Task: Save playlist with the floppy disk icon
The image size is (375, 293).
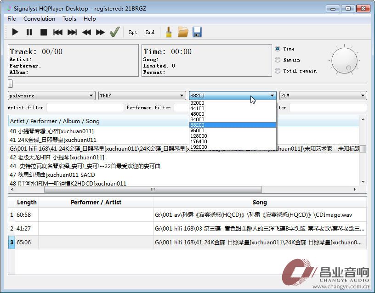Action: pos(197,32)
